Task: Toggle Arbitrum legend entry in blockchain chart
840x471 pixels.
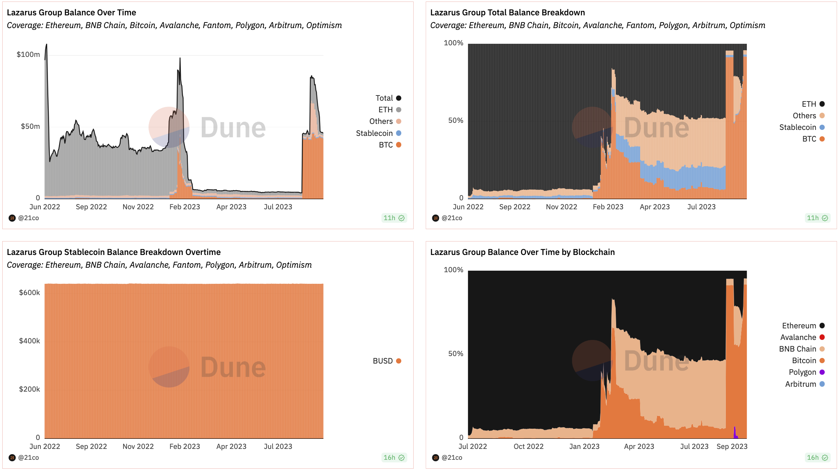Action: pos(805,384)
